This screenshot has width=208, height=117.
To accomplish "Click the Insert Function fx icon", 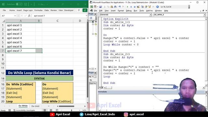I will tap(29, 16).
